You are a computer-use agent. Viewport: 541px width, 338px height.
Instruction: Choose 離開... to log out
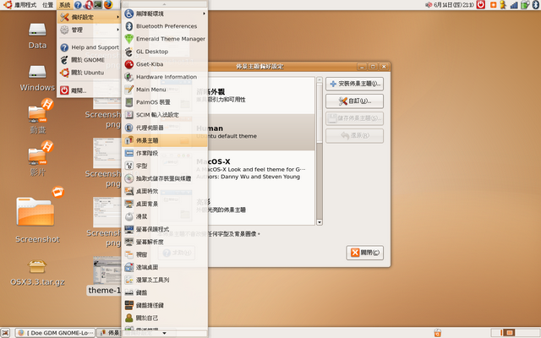(89, 90)
